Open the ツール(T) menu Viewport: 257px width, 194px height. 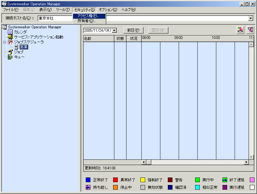pyautogui.click(x=63, y=10)
